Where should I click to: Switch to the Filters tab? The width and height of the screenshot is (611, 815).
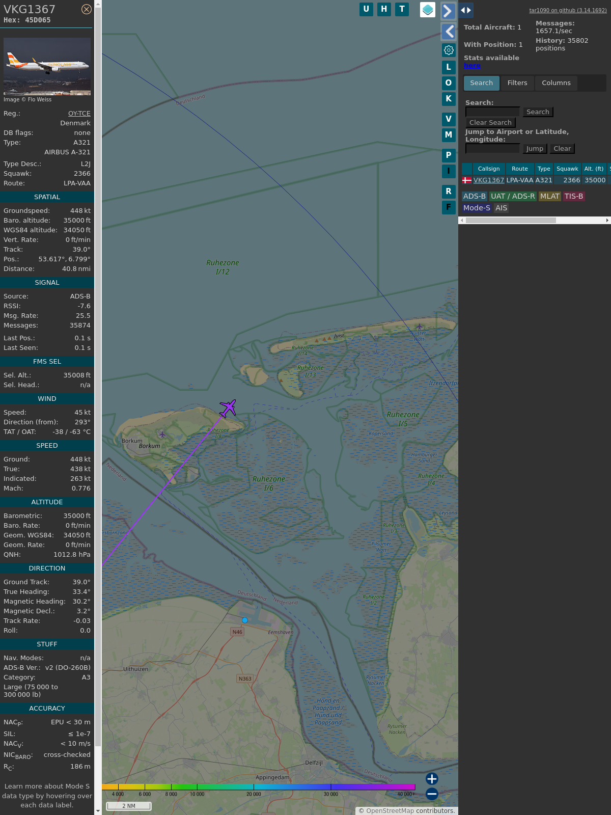tap(517, 83)
